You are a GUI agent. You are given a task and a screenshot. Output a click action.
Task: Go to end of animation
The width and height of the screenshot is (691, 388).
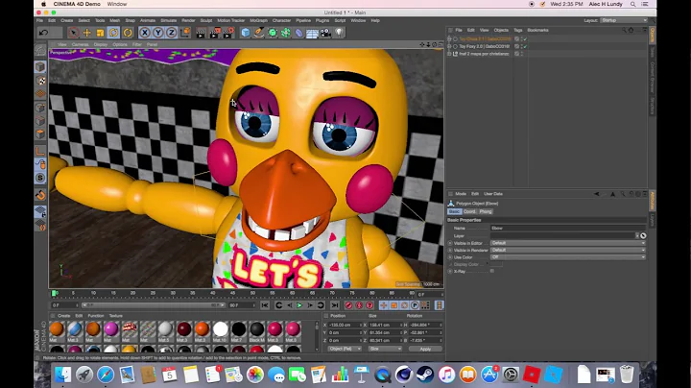coord(335,305)
